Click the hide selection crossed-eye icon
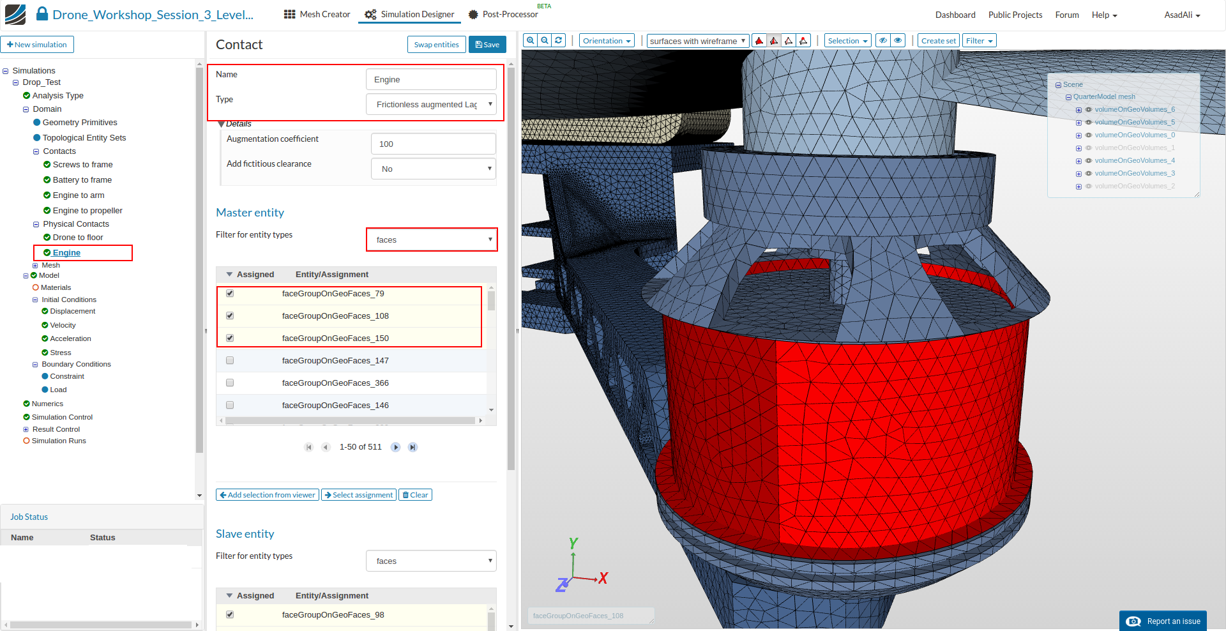This screenshot has width=1226, height=631. click(x=883, y=41)
